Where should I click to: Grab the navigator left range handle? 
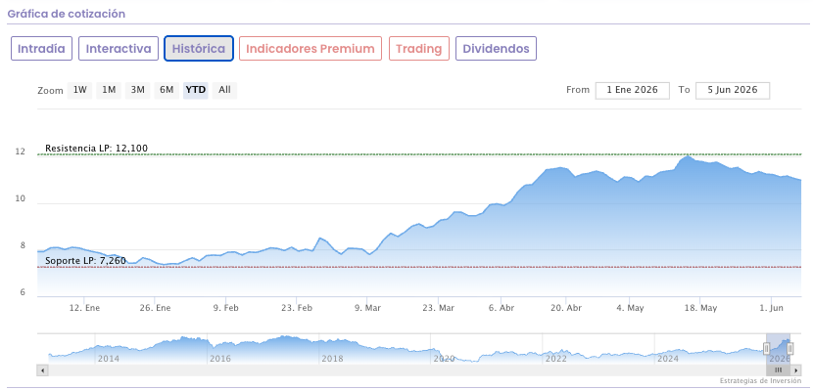(766, 349)
